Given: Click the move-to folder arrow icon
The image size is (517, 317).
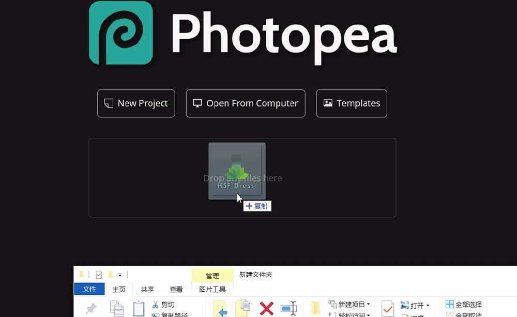Looking at the screenshot, I should tap(220, 309).
